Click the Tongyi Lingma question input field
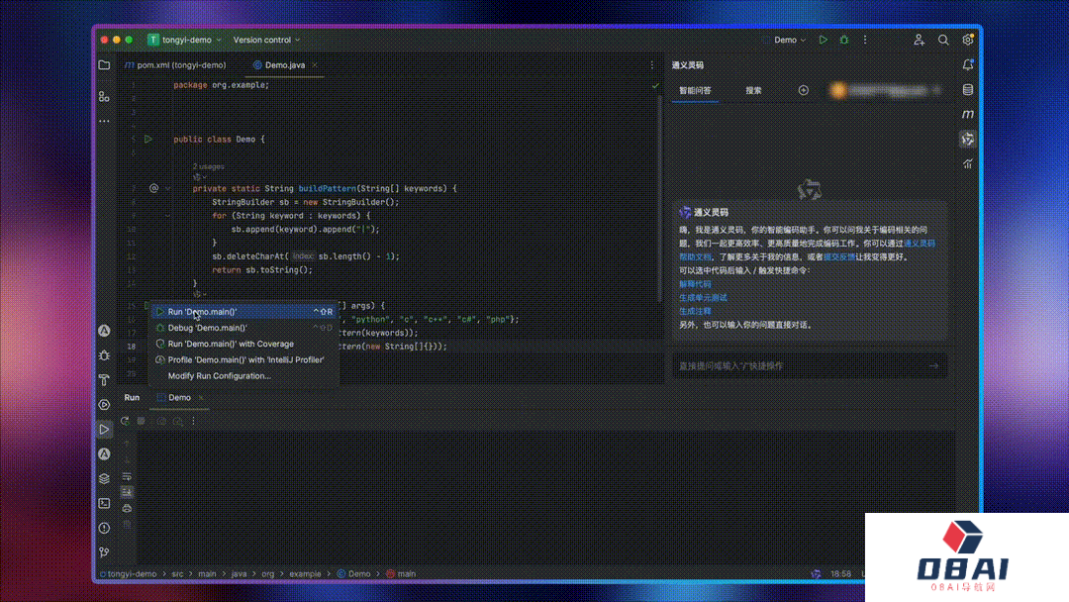Viewport: 1069px width, 602px height. pyautogui.click(x=797, y=366)
